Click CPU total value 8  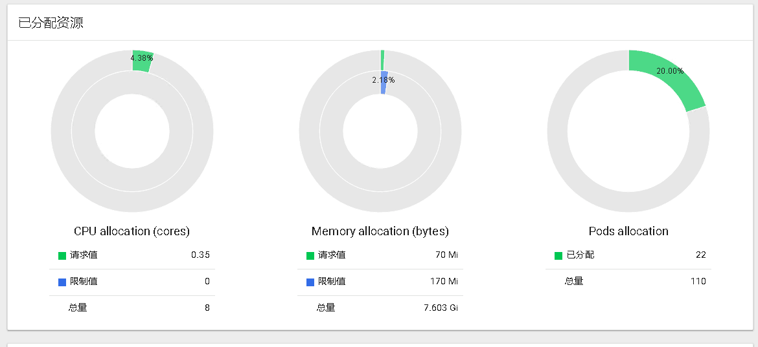coord(207,308)
